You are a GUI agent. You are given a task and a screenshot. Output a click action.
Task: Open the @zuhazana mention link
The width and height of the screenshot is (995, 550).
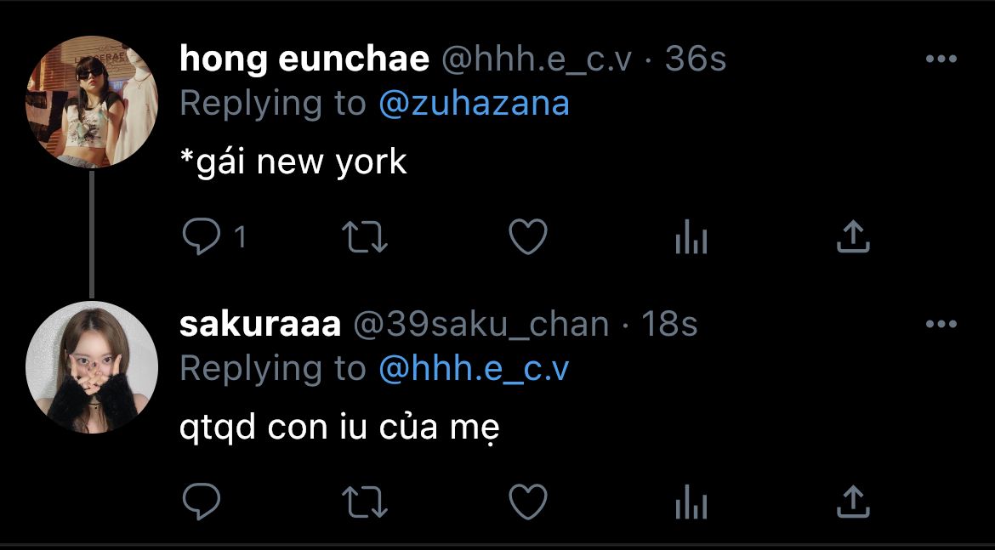[474, 104]
